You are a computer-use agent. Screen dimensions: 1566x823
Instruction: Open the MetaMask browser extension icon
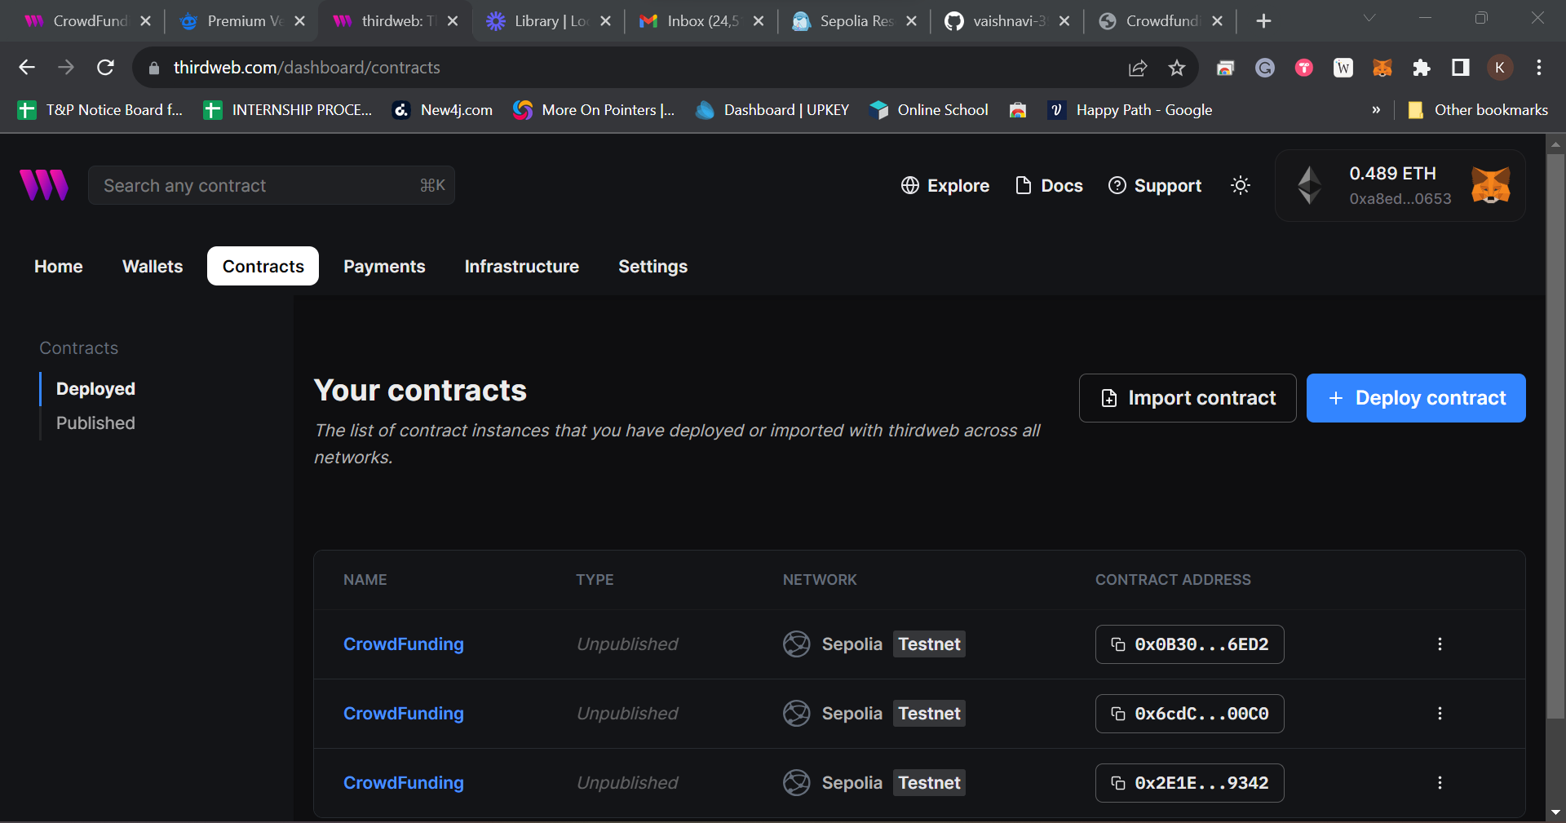coord(1382,68)
